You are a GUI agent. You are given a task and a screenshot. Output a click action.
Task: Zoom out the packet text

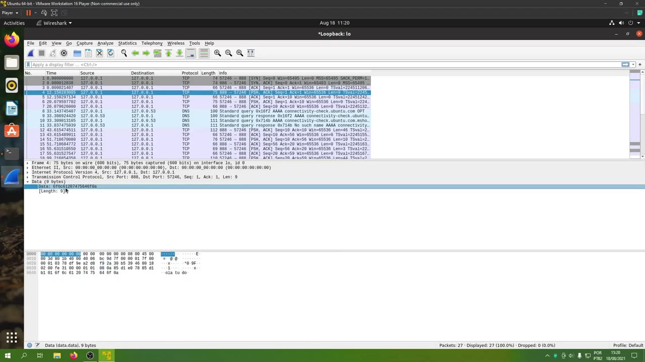[228, 53]
